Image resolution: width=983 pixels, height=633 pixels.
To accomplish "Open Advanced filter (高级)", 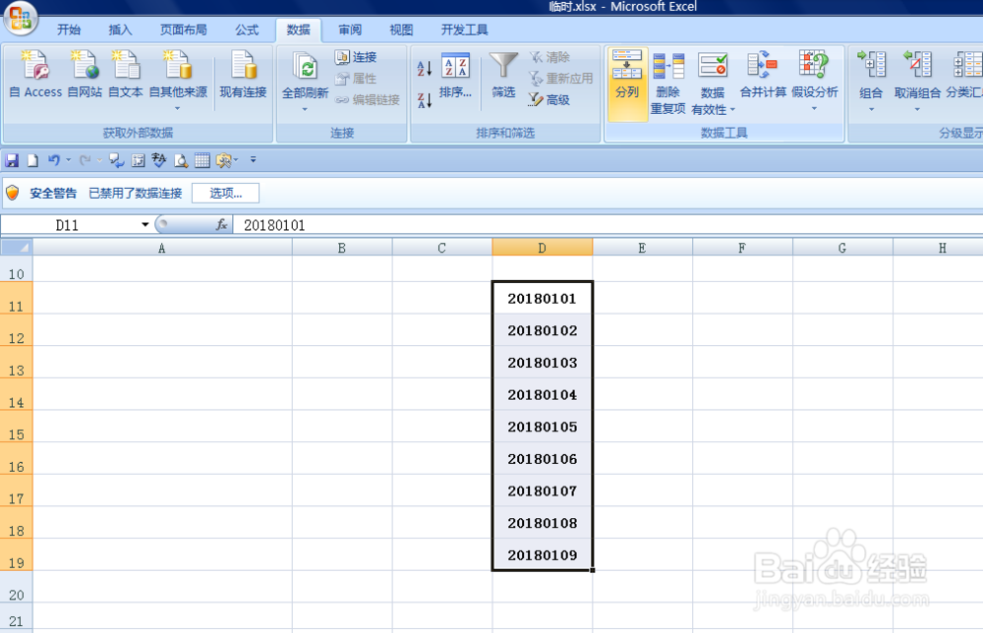I will coord(549,99).
